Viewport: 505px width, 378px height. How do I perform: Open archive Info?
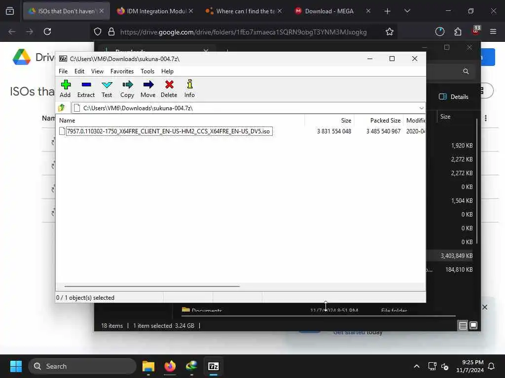189,89
